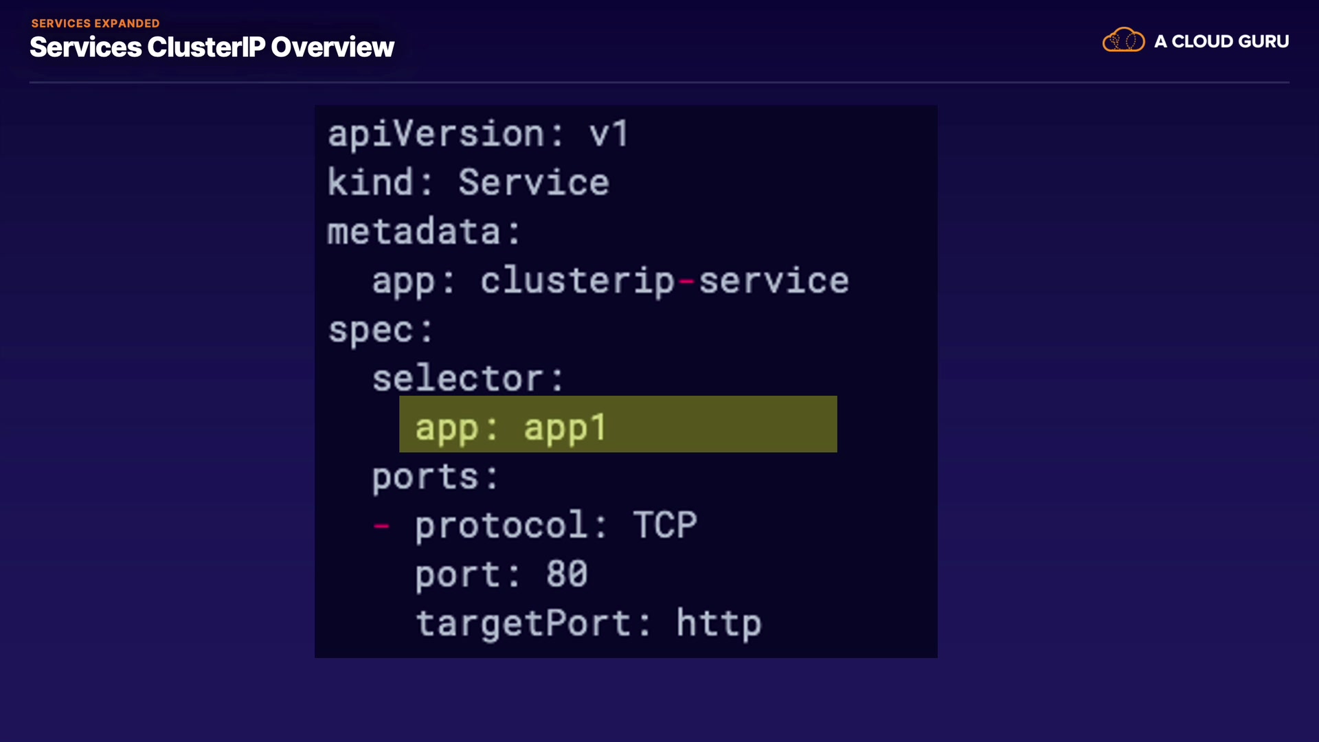Click the kind: Service line
This screenshot has width=1319, height=742.
click(468, 183)
